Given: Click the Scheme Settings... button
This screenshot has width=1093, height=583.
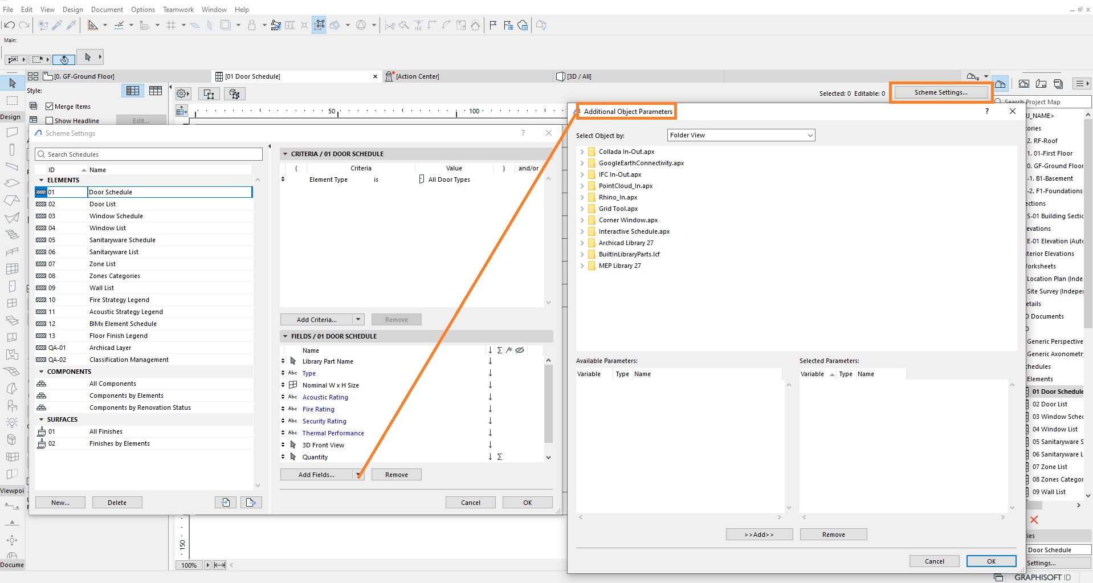Looking at the screenshot, I should [941, 92].
